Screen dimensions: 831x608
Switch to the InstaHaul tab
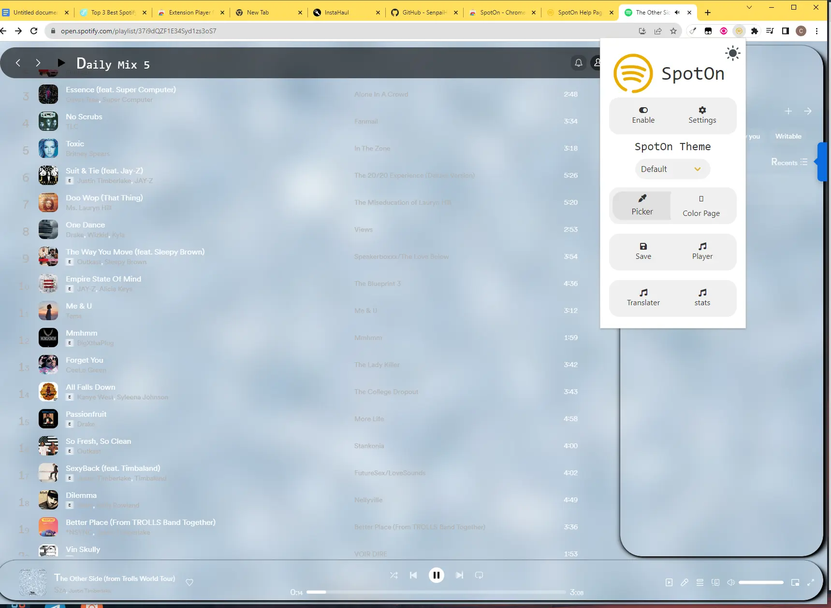tap(346, 13)
